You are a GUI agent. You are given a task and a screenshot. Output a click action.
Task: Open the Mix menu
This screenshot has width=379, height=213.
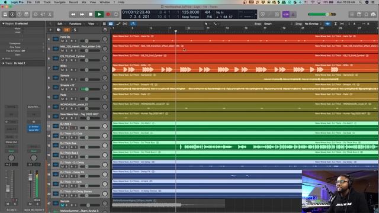[84, 2]
